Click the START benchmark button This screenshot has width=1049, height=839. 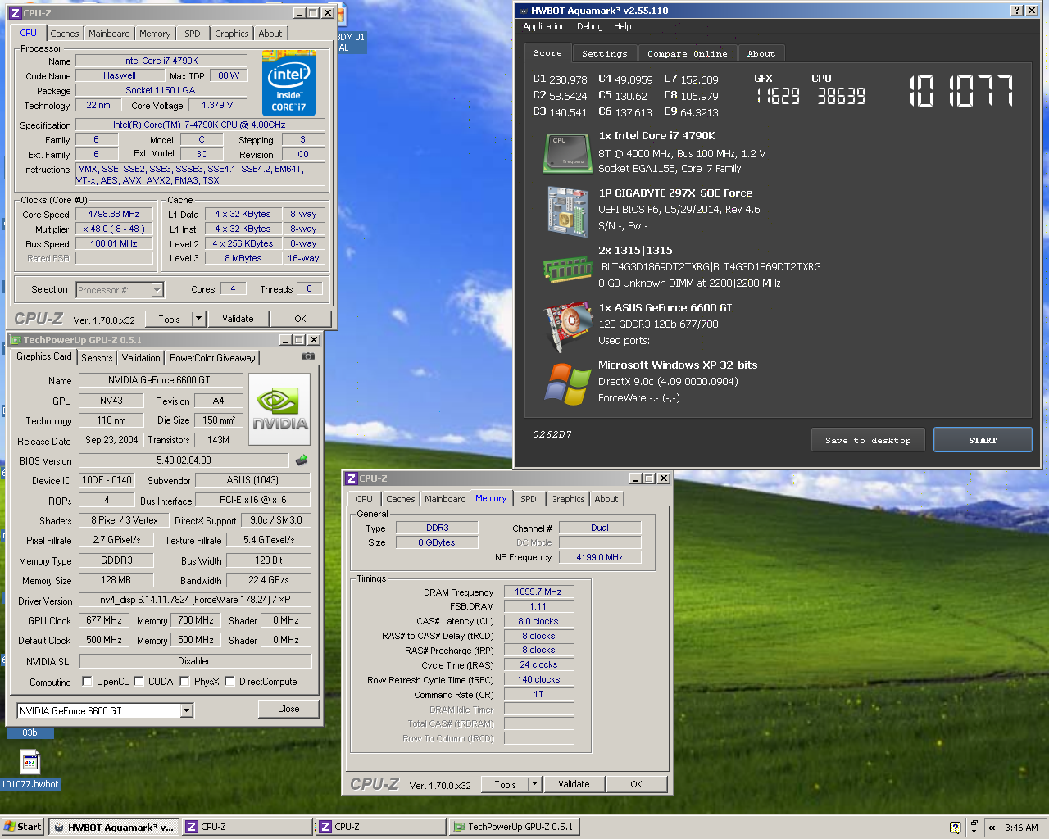point(983,440)
